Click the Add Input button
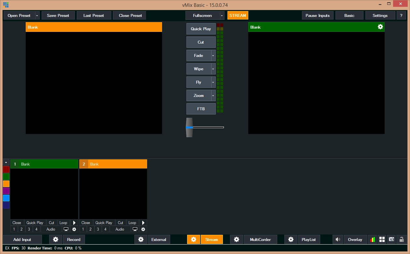This screenshot has height=254, width=410. pos(22,240)
